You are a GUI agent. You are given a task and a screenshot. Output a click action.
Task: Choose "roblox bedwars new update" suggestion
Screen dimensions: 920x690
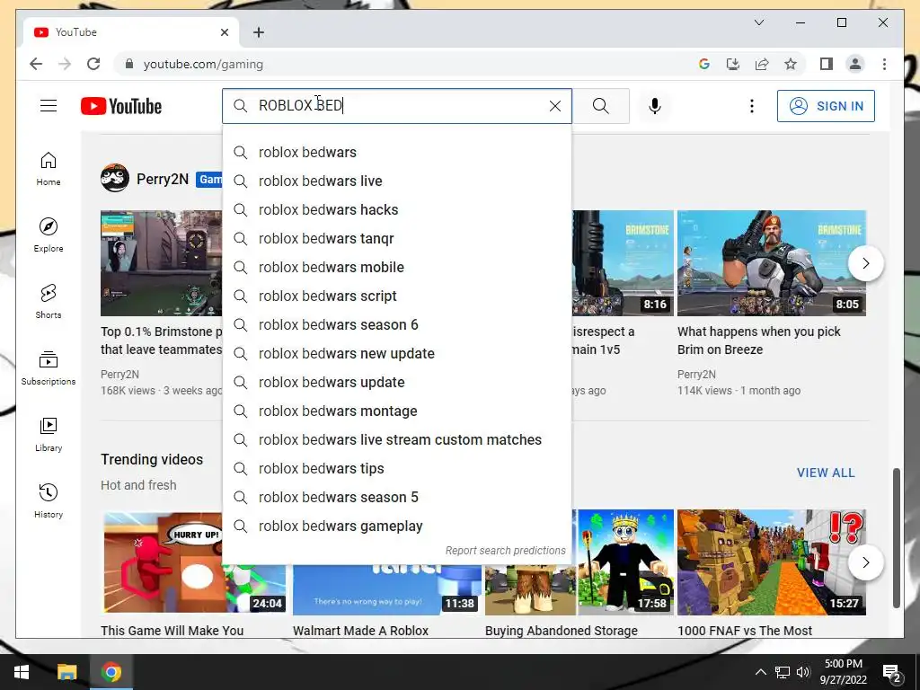click(x=396, y=354)
